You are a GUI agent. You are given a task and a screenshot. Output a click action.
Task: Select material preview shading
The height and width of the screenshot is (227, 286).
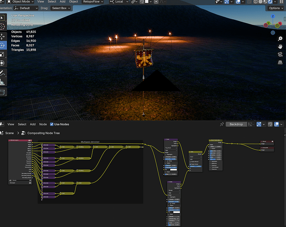[x=265, y=2]
